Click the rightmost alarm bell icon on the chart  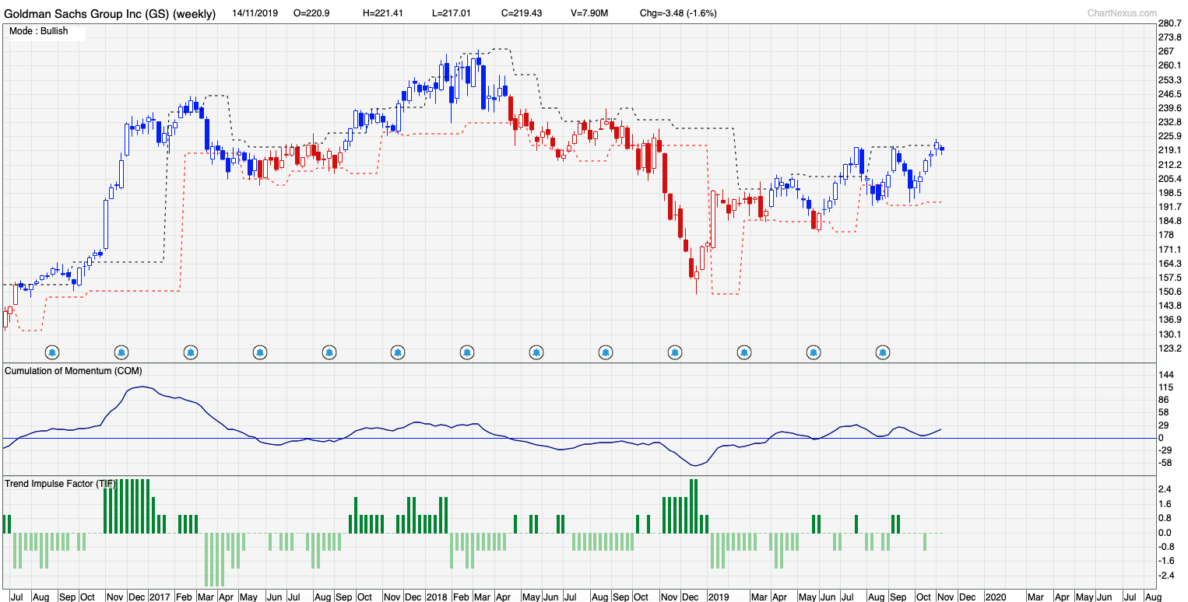tap(881, 352)
